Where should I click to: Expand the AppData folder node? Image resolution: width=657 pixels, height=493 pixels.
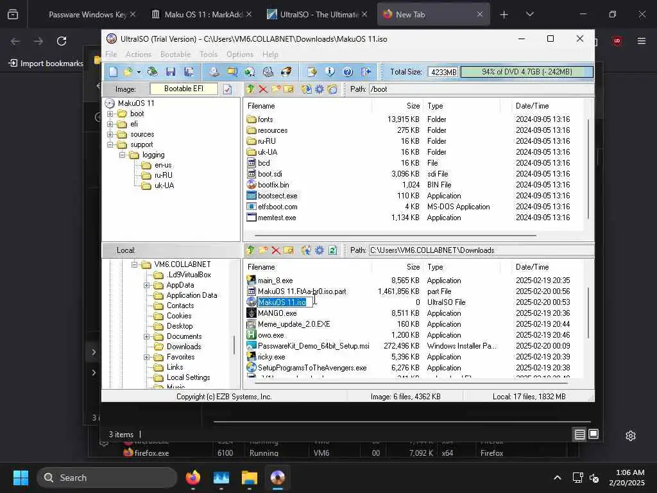click(x=147, y=285)
